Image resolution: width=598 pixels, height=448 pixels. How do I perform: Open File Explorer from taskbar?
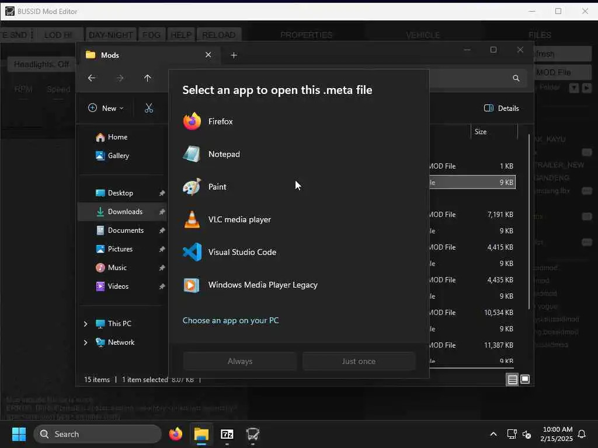click(201, 434)
